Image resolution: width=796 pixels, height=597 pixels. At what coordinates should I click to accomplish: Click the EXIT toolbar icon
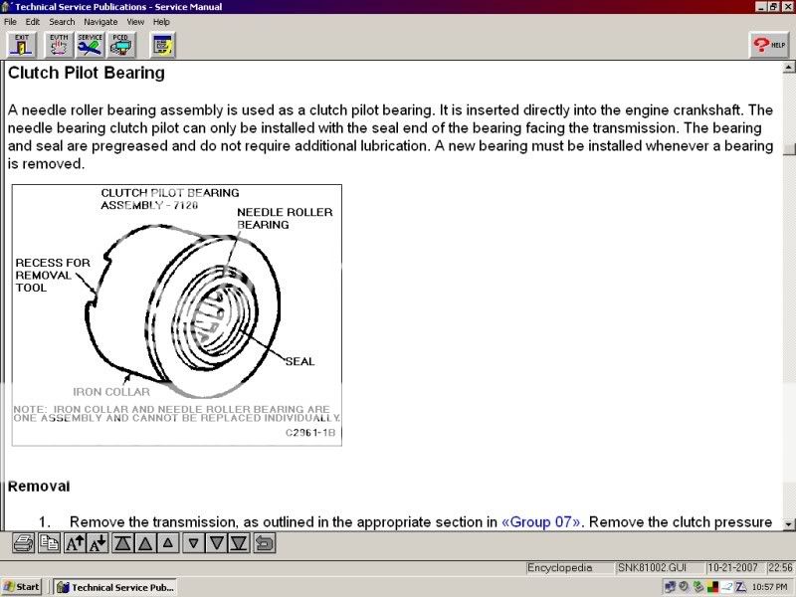tap(22, 44)
